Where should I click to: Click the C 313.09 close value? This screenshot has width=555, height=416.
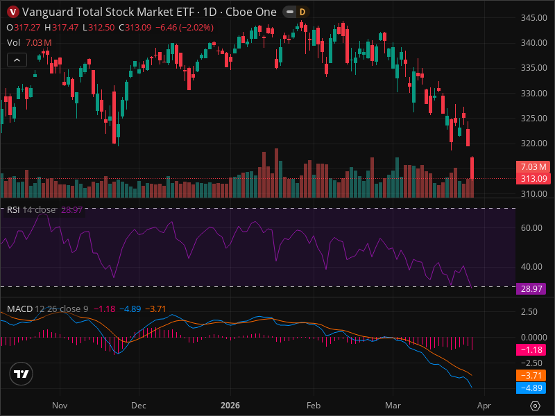(x=135, y=28)
